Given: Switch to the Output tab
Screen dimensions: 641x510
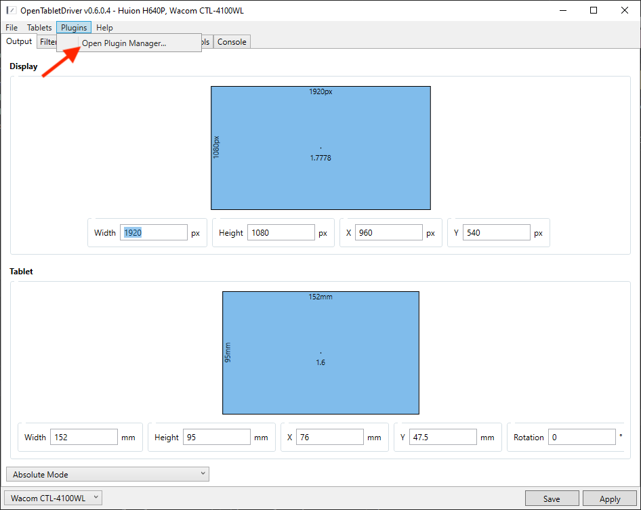Looking at the screenshot, I should [19, 41].
